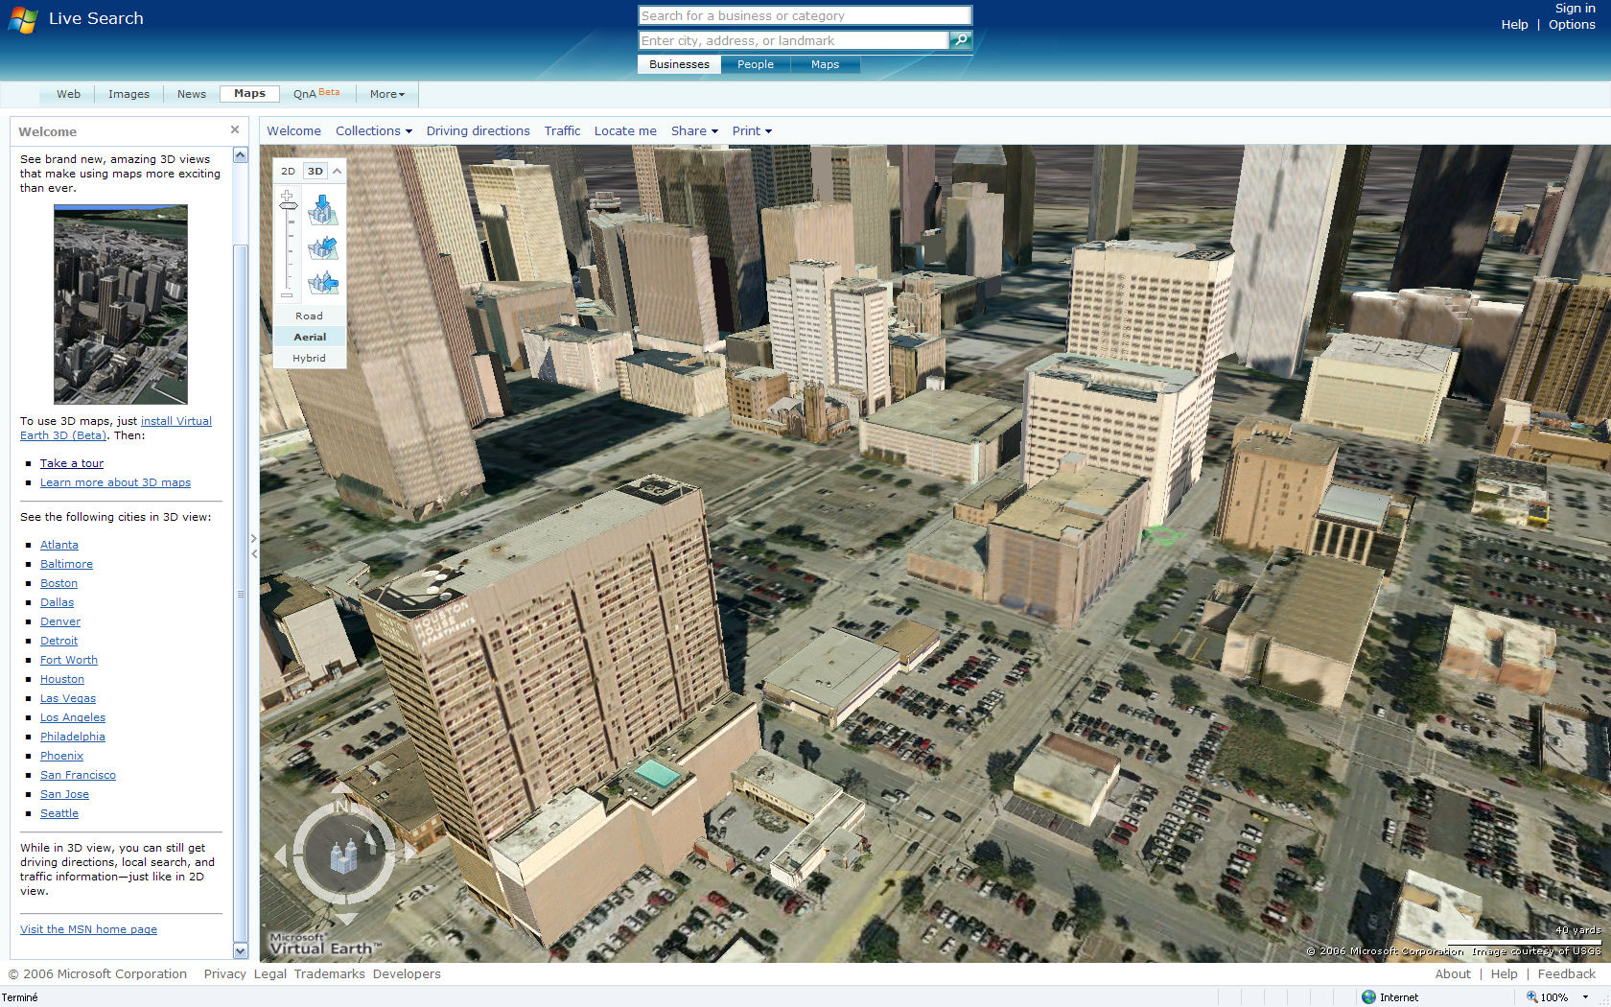Click the side panel scrollbar up arrow

point(241,154)
